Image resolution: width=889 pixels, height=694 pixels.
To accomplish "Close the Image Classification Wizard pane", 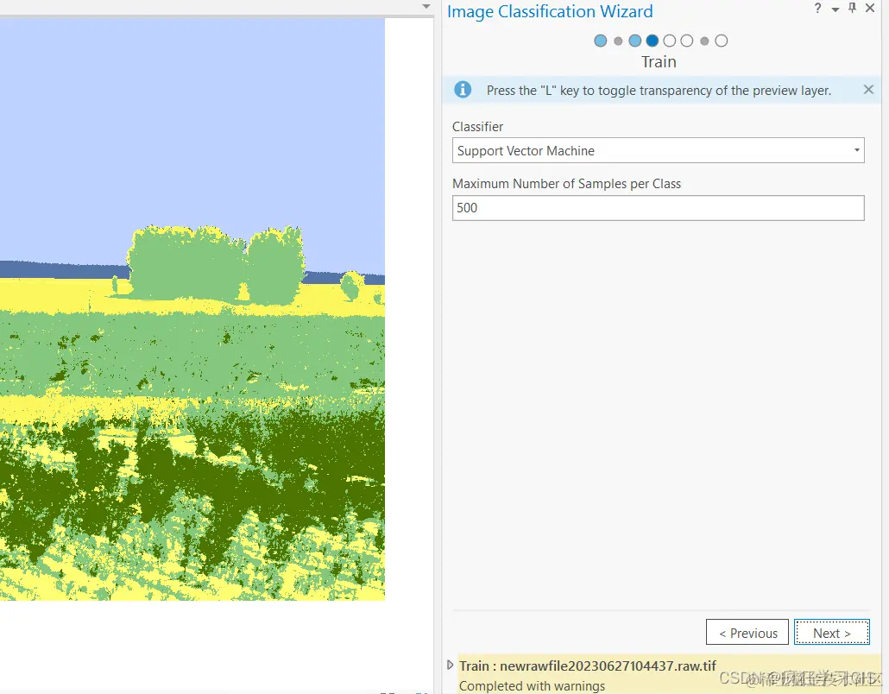I will [870, 8].
